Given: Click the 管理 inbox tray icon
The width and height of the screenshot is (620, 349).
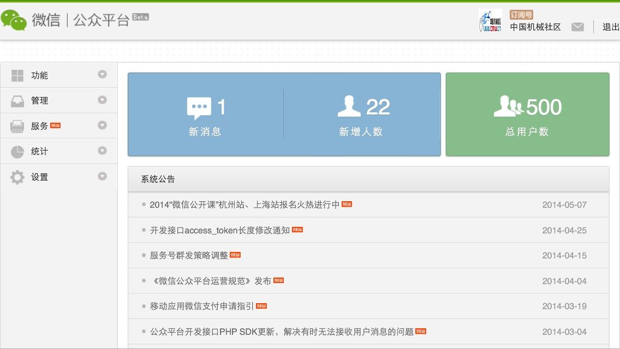Looking at the screenshot, I should (17, 101).
